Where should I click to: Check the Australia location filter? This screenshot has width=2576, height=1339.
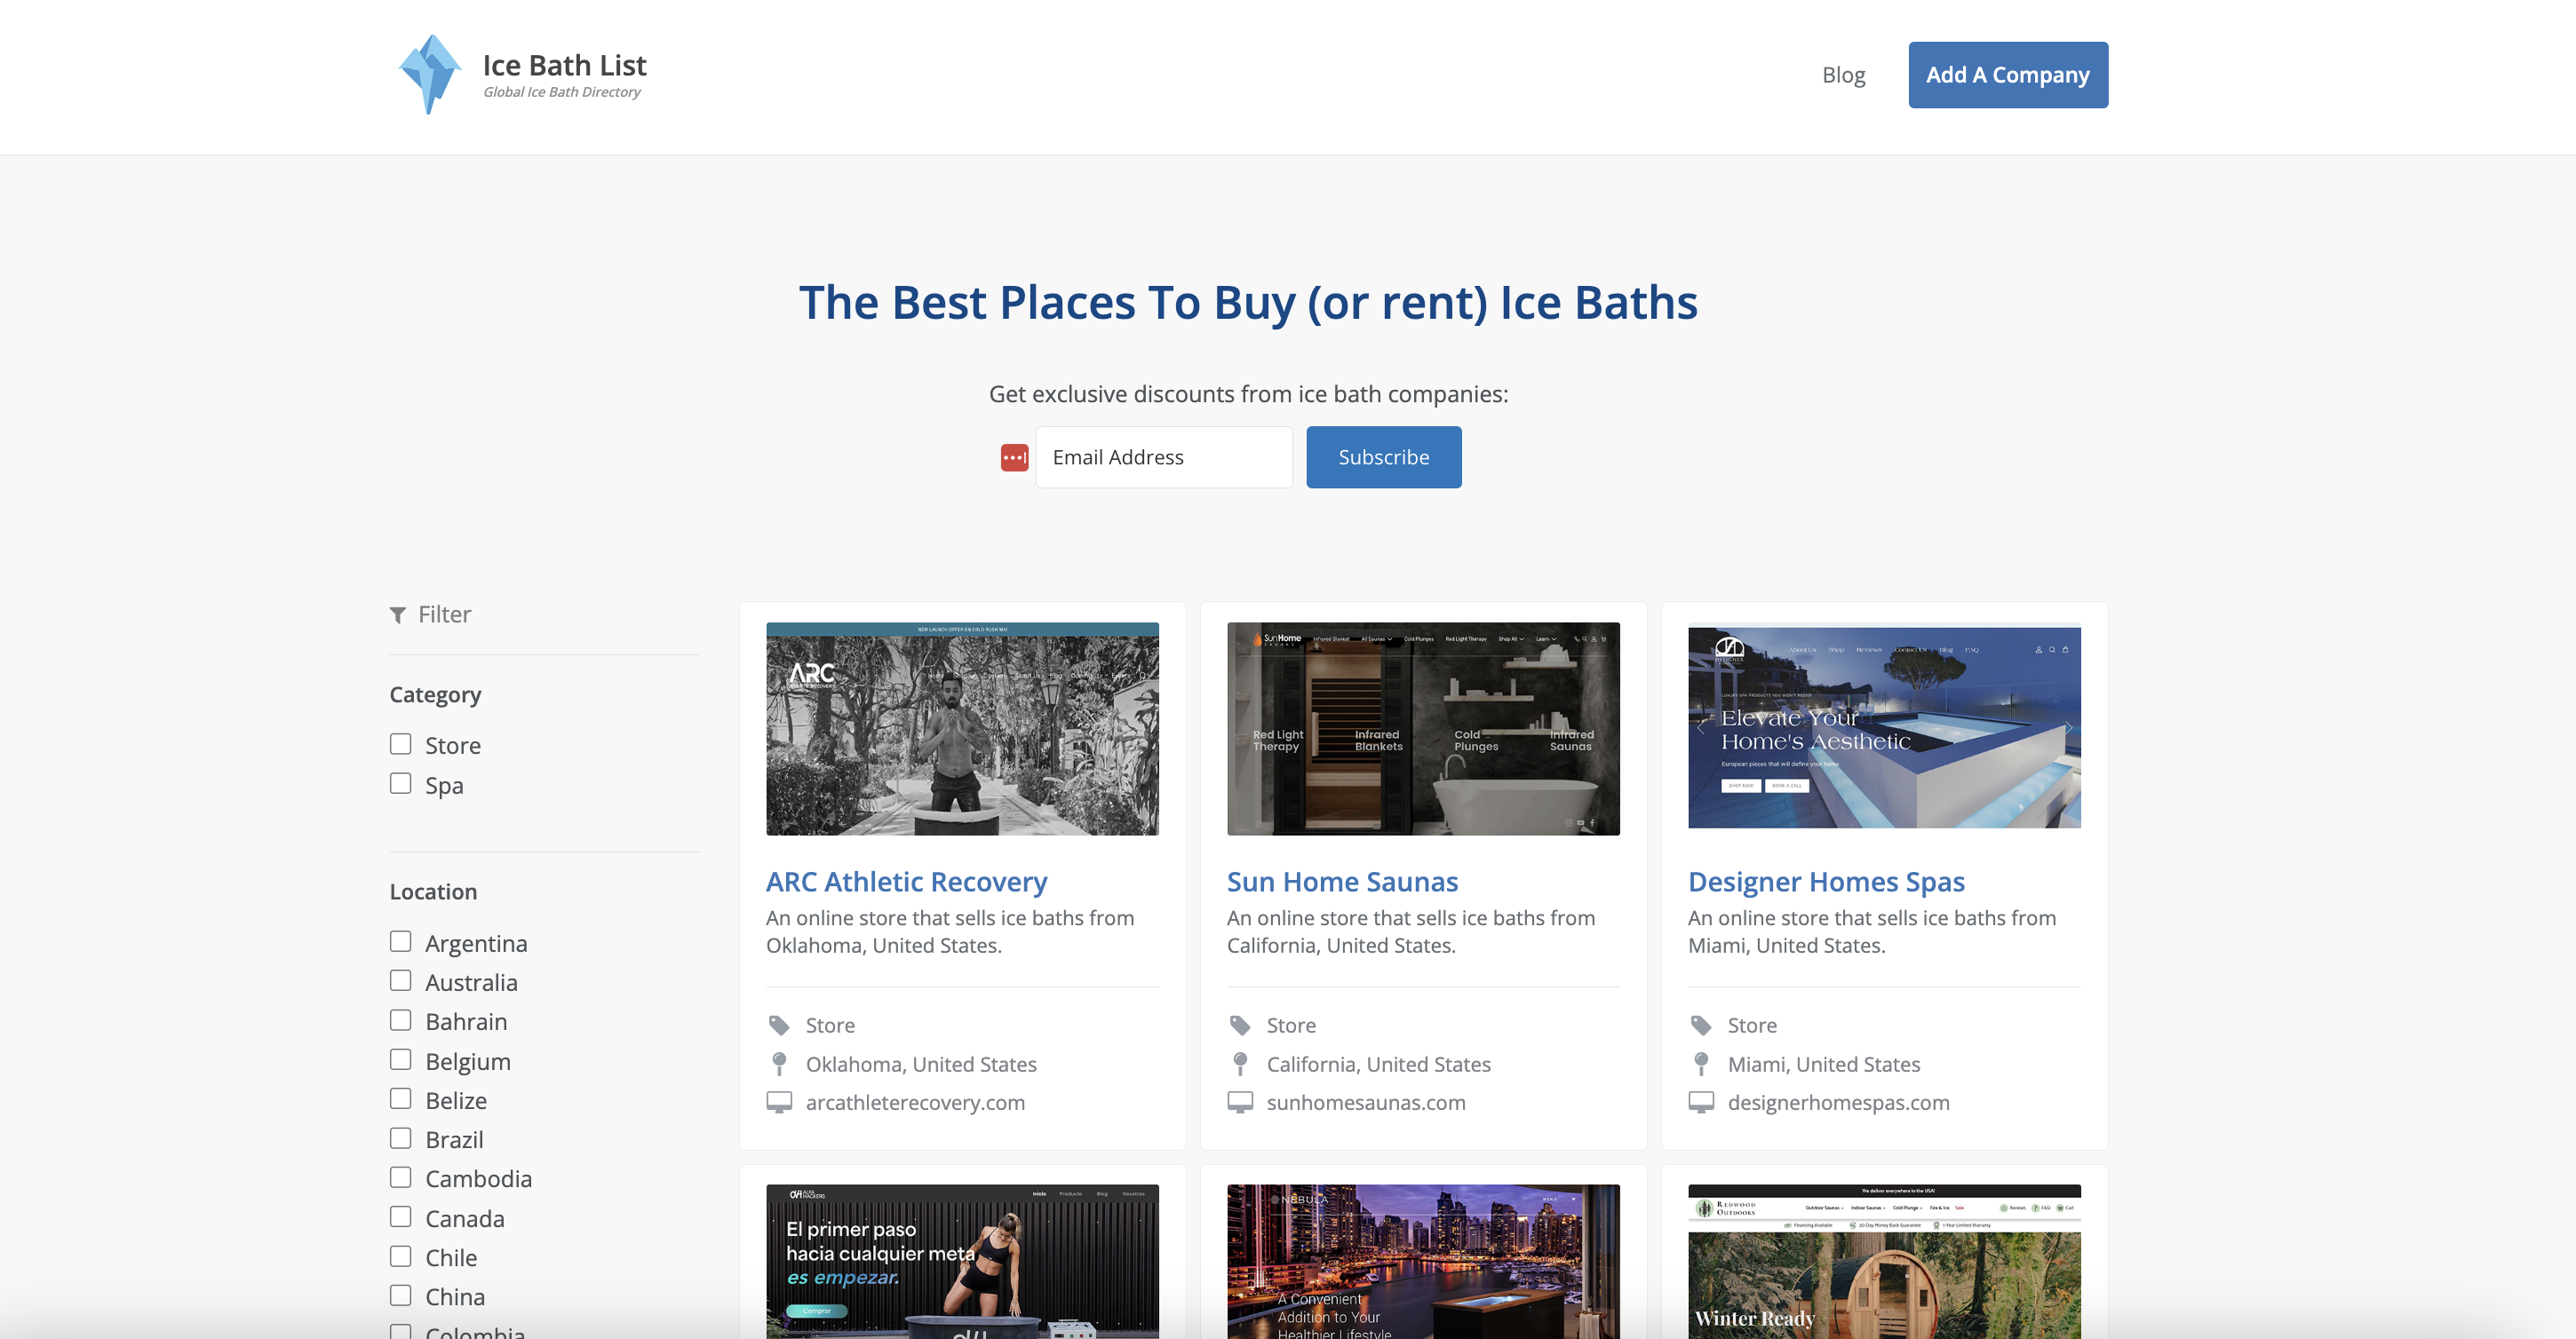[x=401, y=980]
